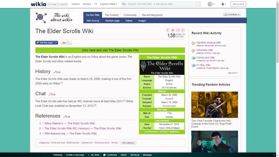The image size is (279, 157).
Task: Click the statistics link in infobox footer
Action: pos(174,132)
